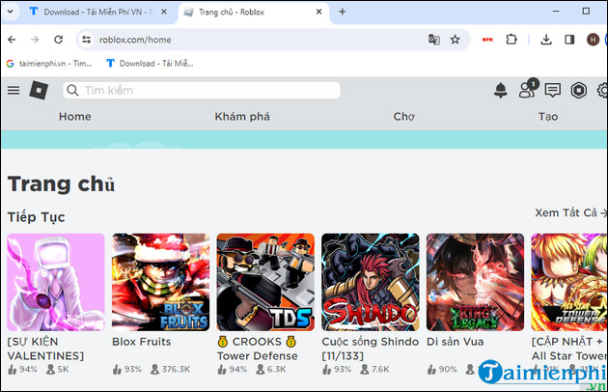This screenshot has height=392, width=608.
Task: Click the Tìm kiếm search field
Action: (x=202, y=91)
